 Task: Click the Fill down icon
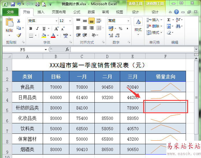169,26
